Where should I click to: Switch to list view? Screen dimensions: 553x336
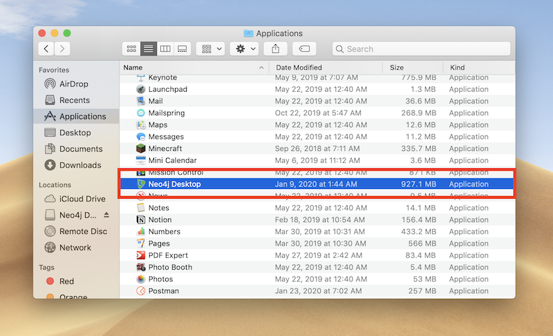pyautogui.click(x=149, y=49)
